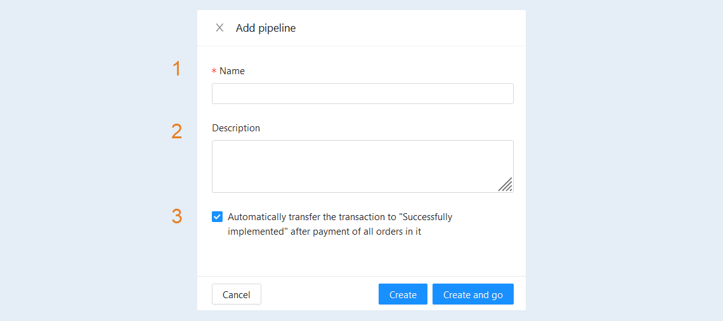Click the Description field label
Viewport: 723px width, 321px height.
(236, 128)
